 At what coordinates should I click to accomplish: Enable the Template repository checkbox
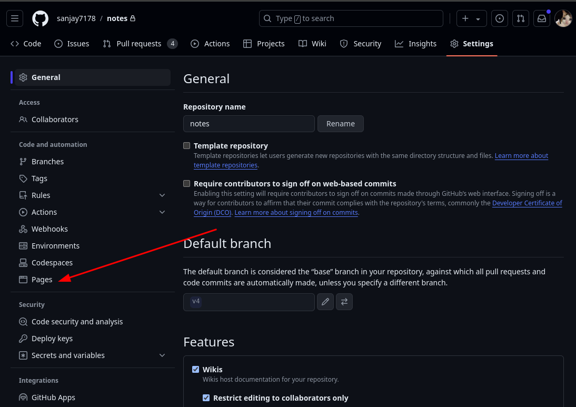pos(187,146)
